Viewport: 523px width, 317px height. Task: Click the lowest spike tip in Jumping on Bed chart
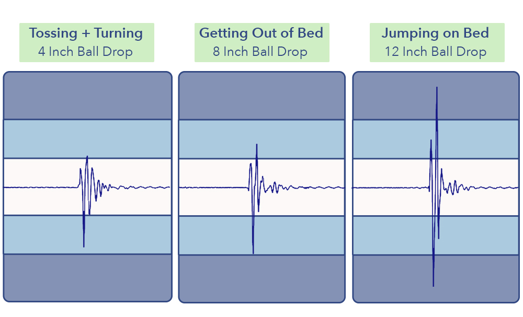point(434,284)
